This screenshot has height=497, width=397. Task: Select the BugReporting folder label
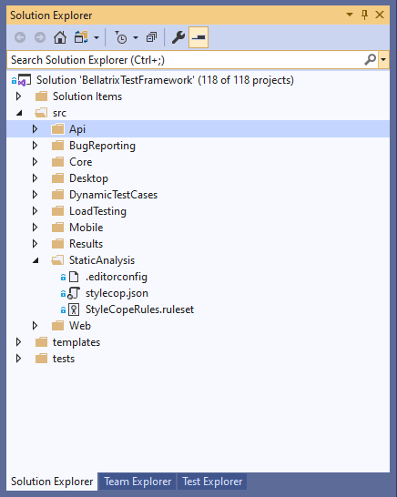102,146
